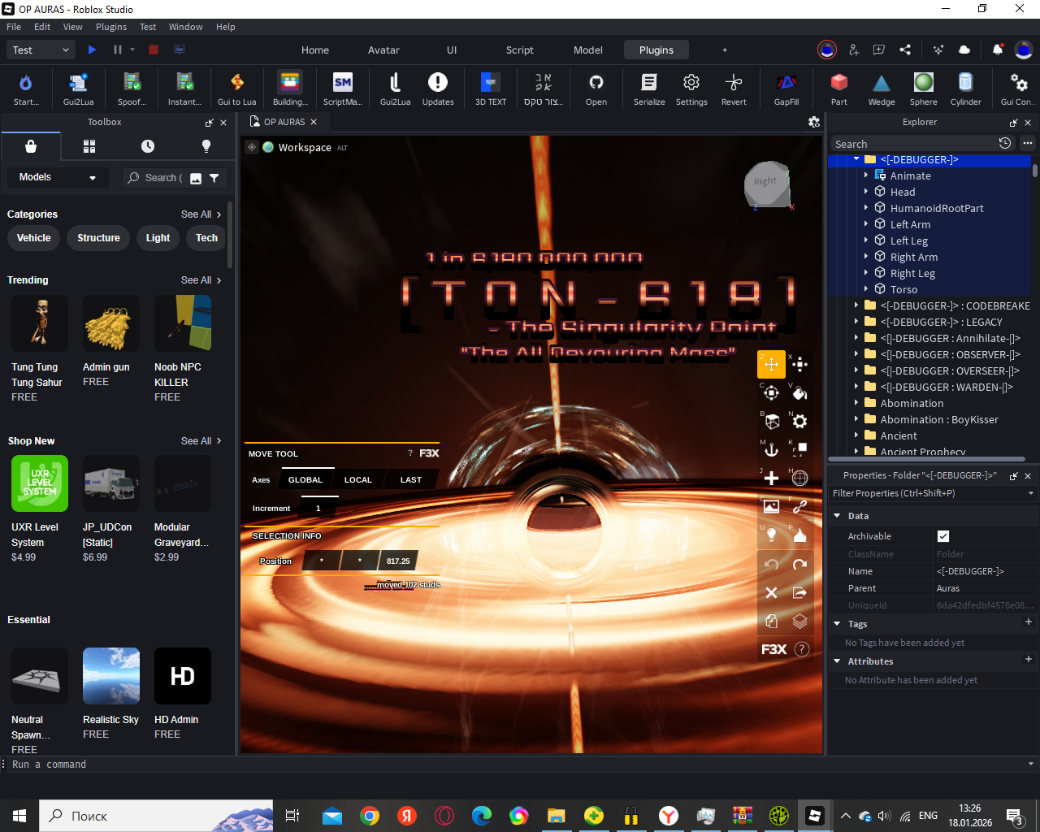Screen dimensions: 1040x832
Task: Click the Explorer Search field
Action: [x=912, y=144]
